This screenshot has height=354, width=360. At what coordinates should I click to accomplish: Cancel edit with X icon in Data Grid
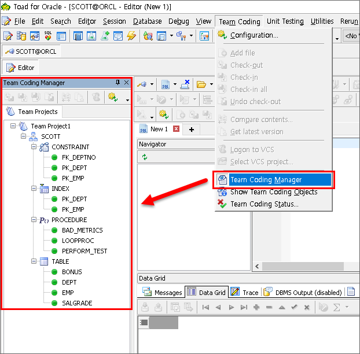click(x=307, y=307)
